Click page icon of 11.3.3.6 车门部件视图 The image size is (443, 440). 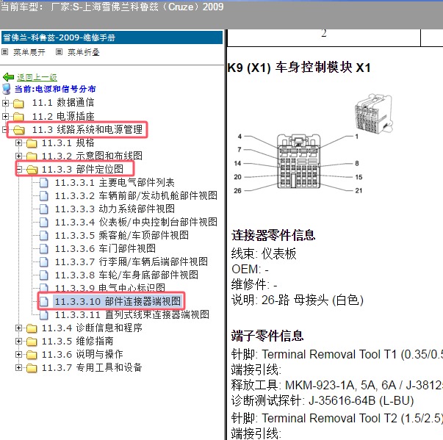click(44, 248)
